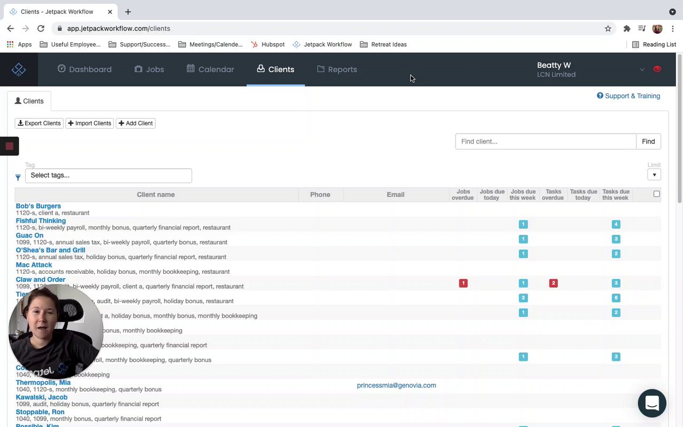Click the Add Client button

coord(136,123)
